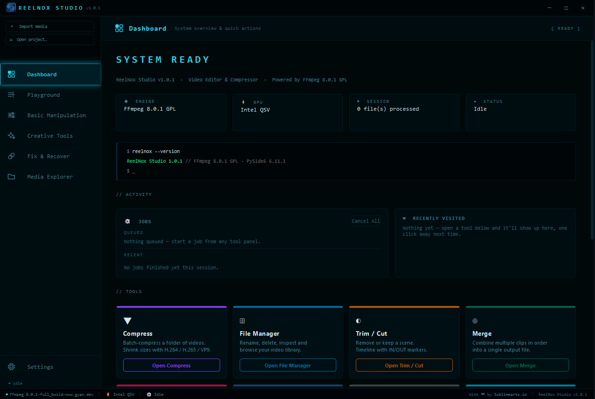The image size is (595, 399).
Task: Click the terminal prompt line
Action: pyautogui.click(x=131, y=171)
